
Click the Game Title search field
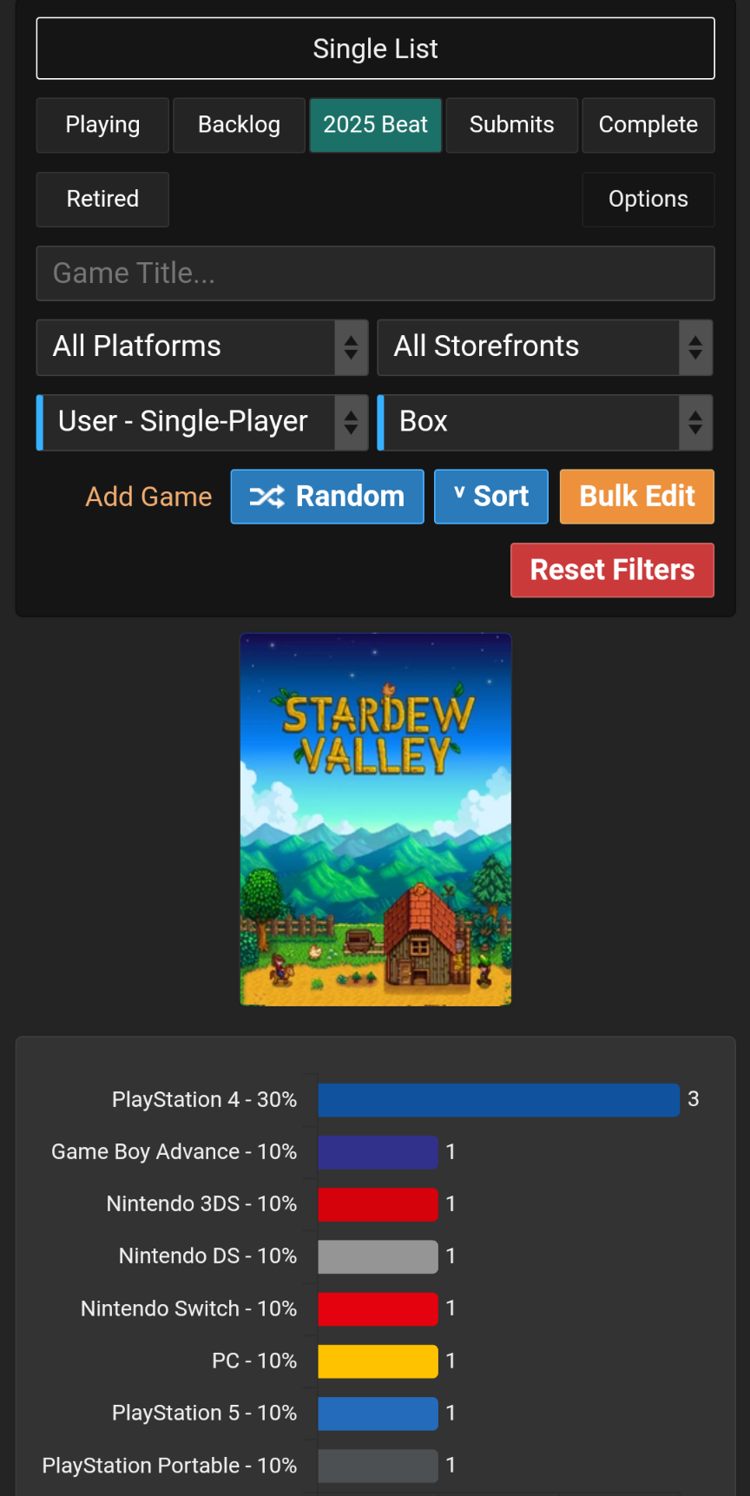point(375,273)
